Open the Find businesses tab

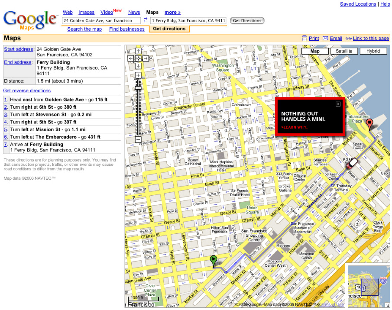pyautogui.click(x=127, y=29)
